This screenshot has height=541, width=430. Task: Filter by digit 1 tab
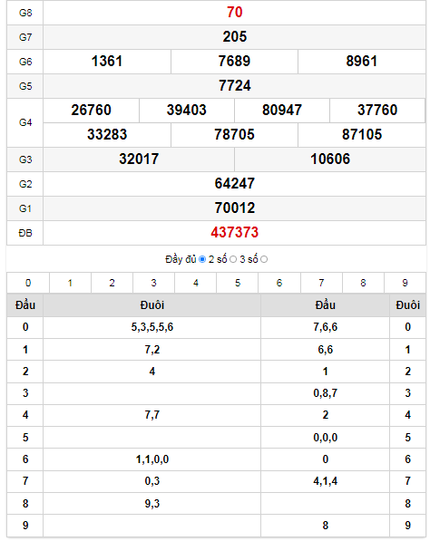(70, 283)
